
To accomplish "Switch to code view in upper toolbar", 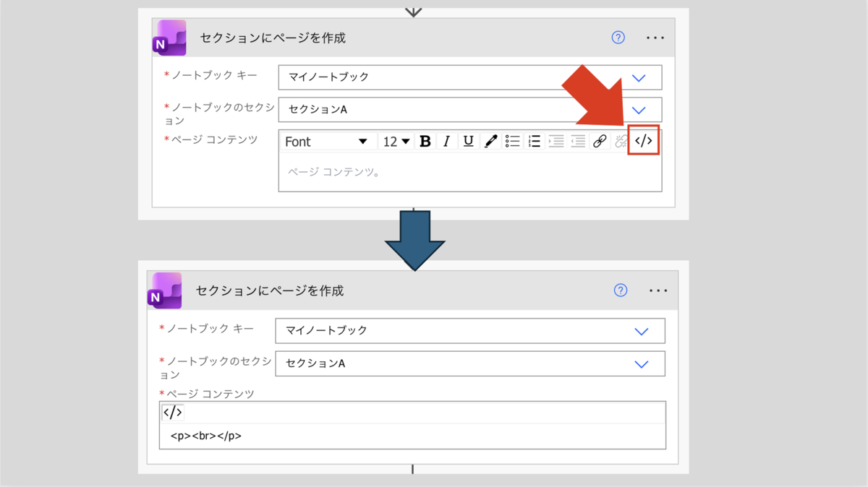I will 643,142.
